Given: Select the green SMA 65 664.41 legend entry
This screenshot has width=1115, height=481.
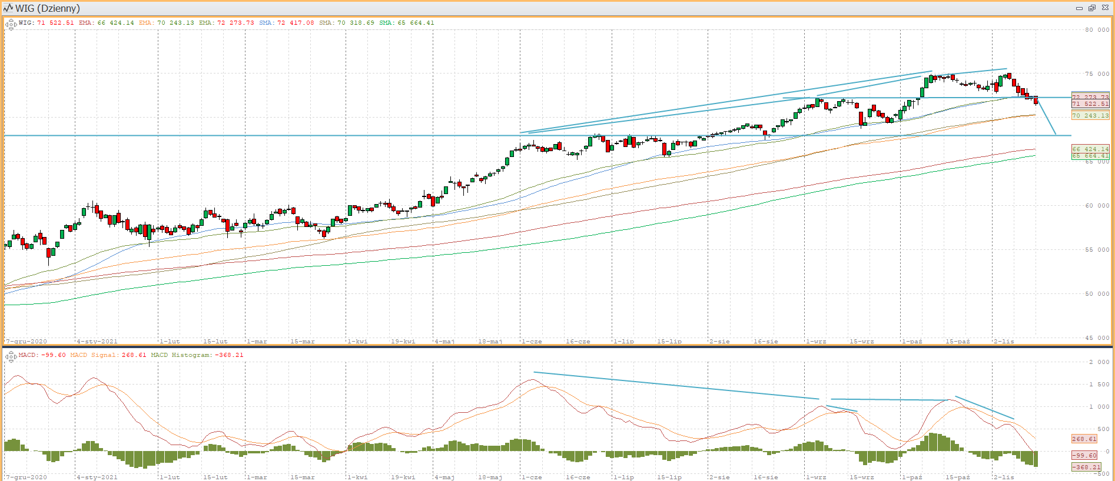Looking at the screenshot, I should 407,23.
